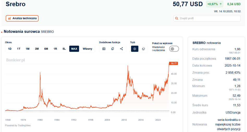Open the Powered by TradingView link
Viewport: 247px width, 132px height.
pos(18,125)
